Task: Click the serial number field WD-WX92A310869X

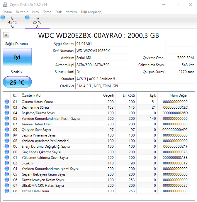Action: [x=102, y=51]
